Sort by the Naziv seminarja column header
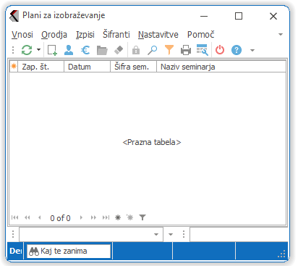The width and height of the screenshot is (298, 266). [x=221, y=67]
